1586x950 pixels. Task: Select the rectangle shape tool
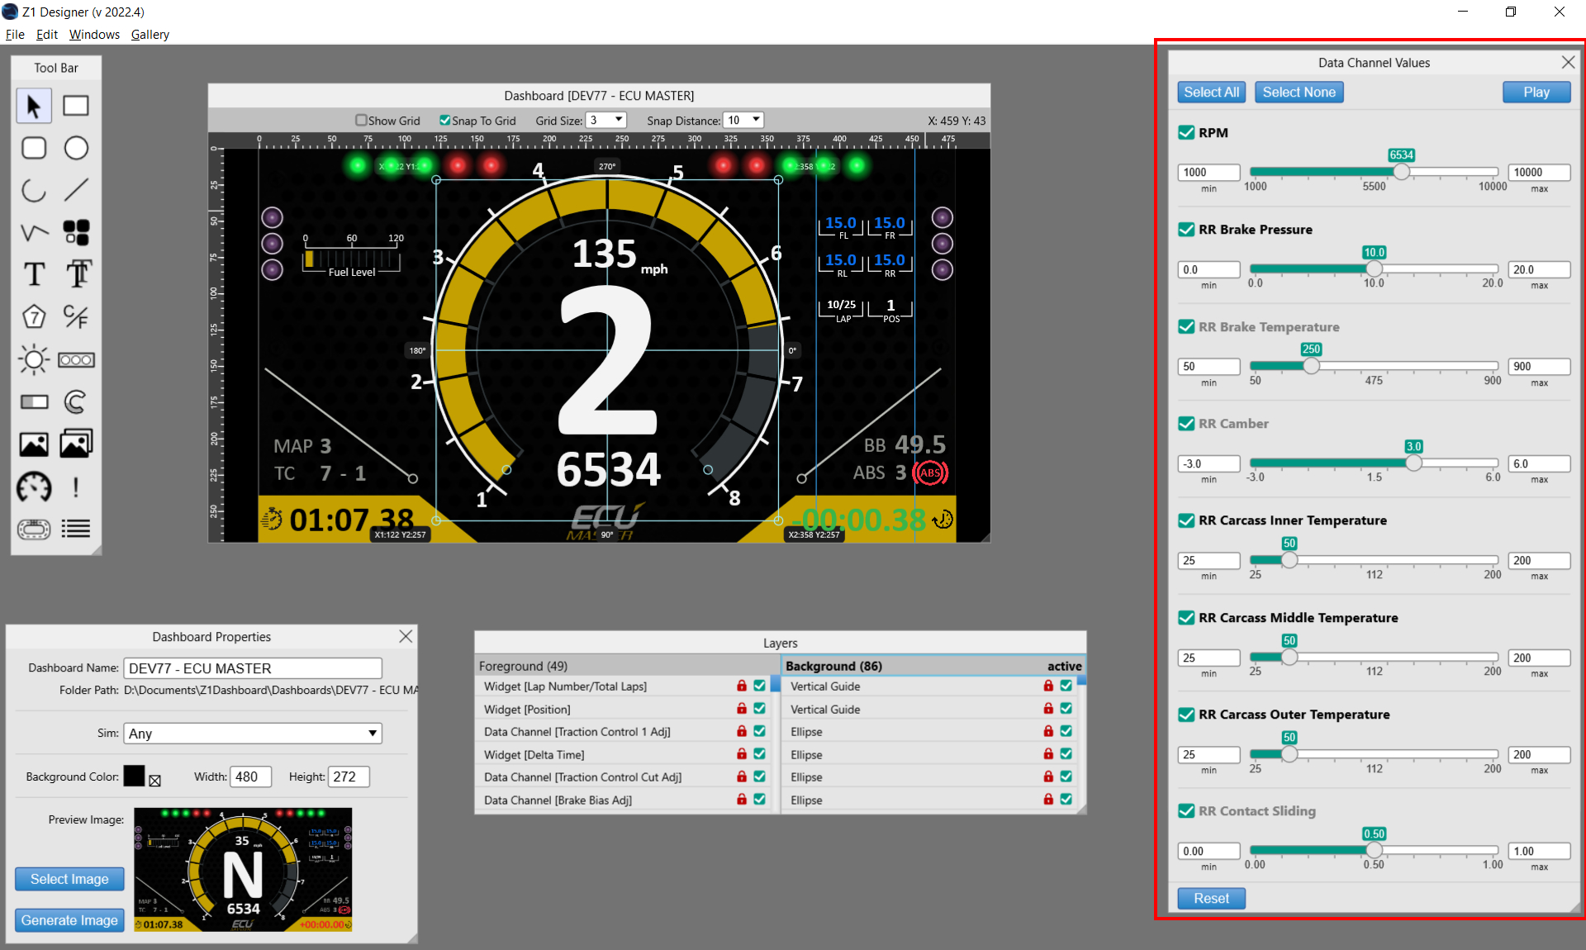[76, 106]
